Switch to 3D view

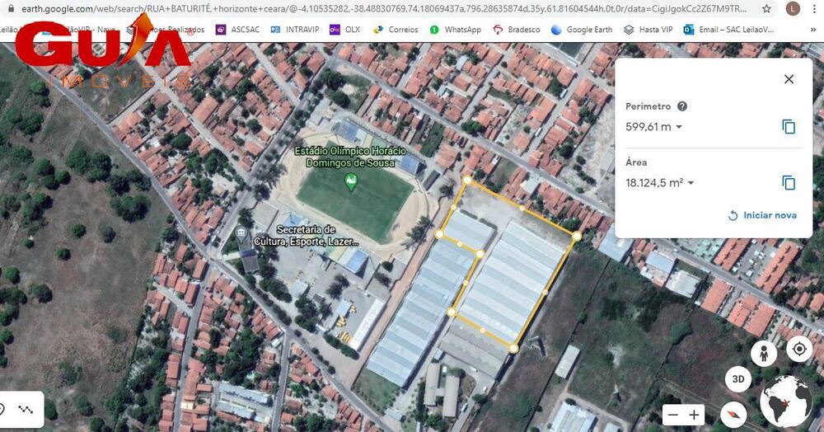[737, 379]
